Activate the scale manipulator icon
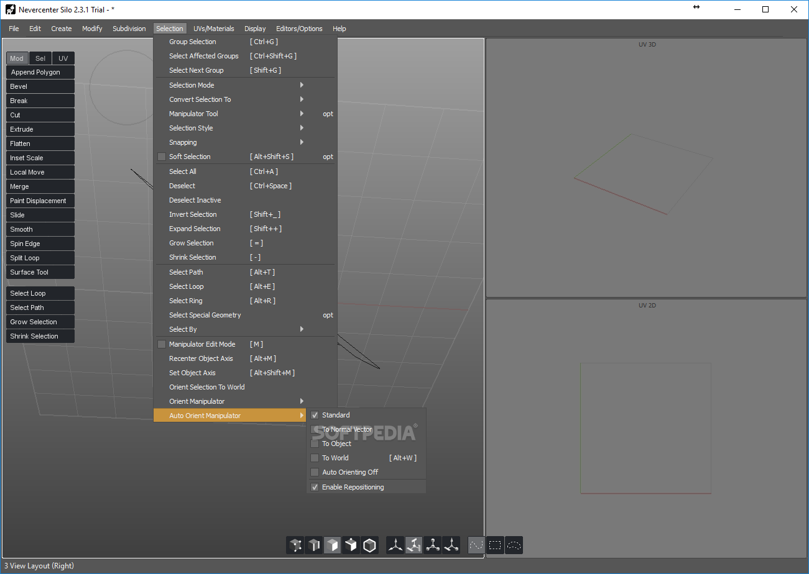 432,545
